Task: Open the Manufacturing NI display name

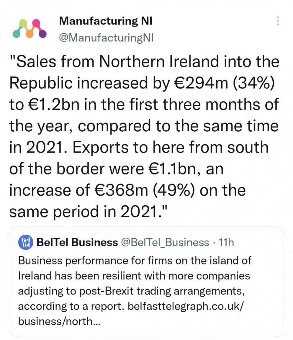Action: 106,21
